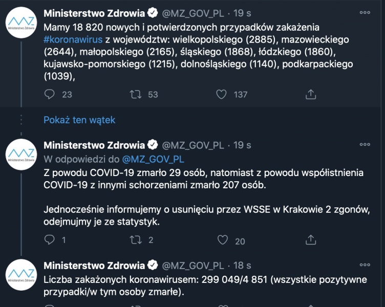This screenshot has height=307, width=385.
Task: Reply to the COVID-19 deaths tweet
Action: point(50,240)
